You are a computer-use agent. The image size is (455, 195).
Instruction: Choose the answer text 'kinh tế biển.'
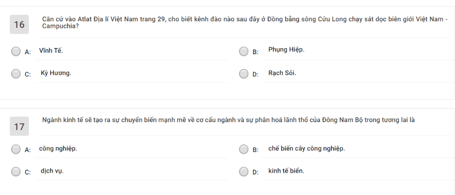click(287, 171)
